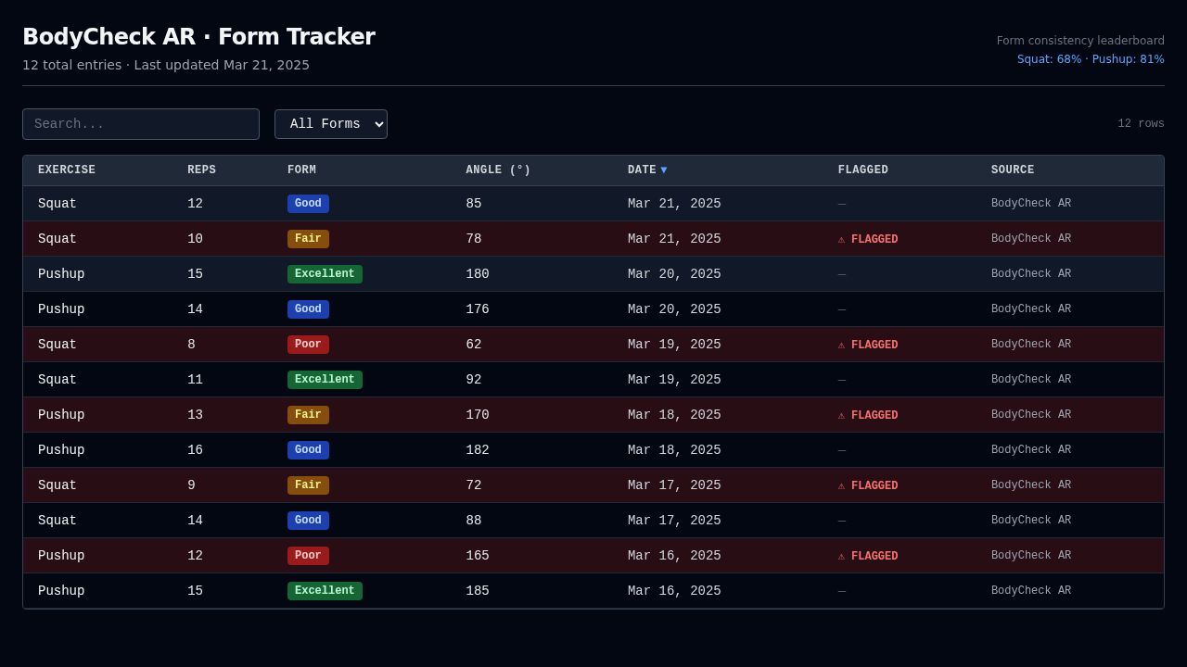Viewport: 1187px width, 667px height.
Task: Click reps value 16
Action: (x=195, y=450)
